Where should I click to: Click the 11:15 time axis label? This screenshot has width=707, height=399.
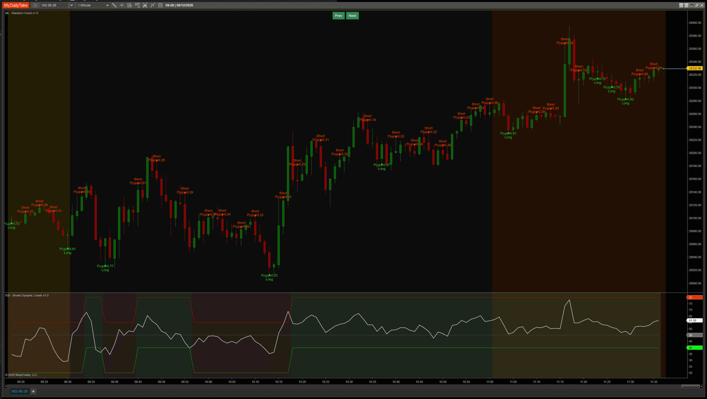[x=560, y=382]
